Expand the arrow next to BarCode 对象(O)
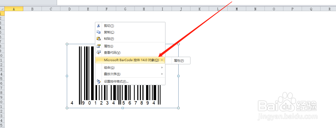336x128 pixels. coord(162,60)
